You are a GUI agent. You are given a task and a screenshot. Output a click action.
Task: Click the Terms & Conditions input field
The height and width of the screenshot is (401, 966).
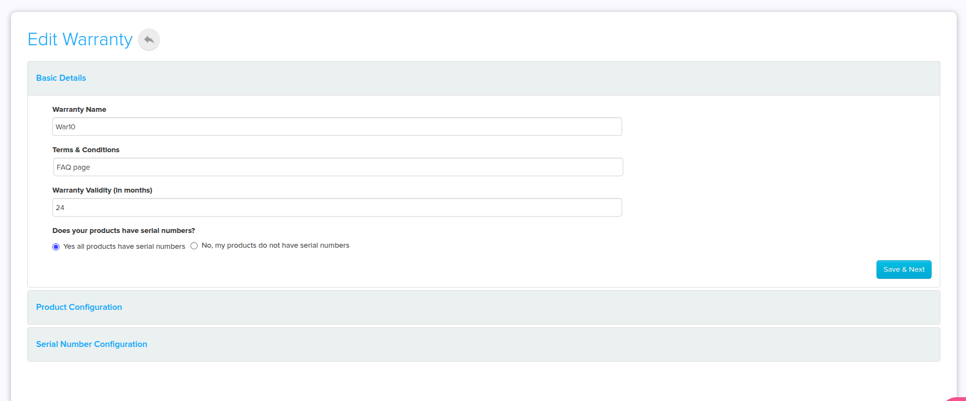click(338, 167)
